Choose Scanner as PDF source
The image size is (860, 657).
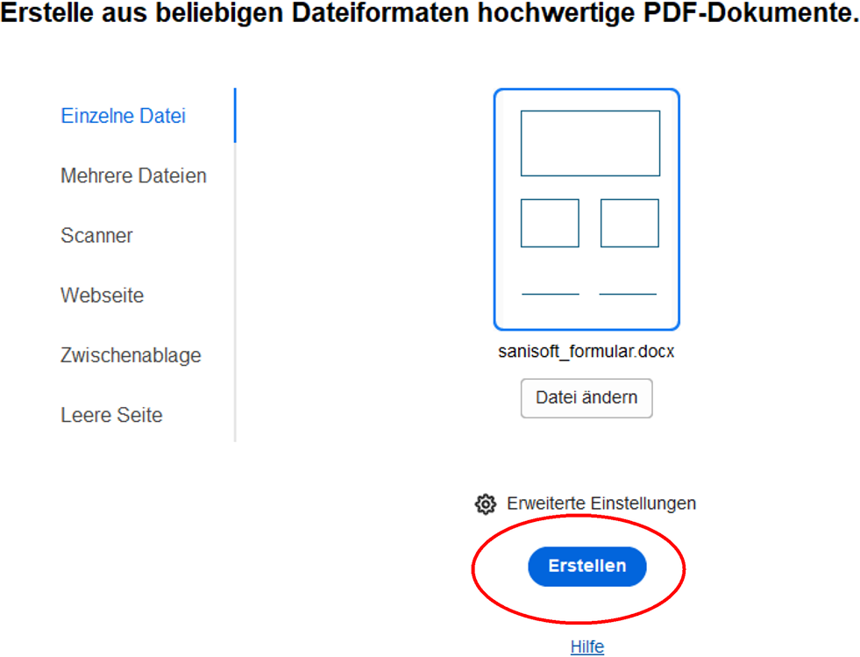click(x=96, y=235)
